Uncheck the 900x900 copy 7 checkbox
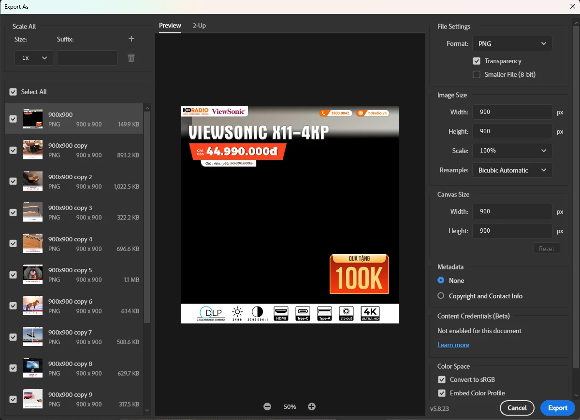Viewport: 580px width, 420px height. tap(13, 337)
